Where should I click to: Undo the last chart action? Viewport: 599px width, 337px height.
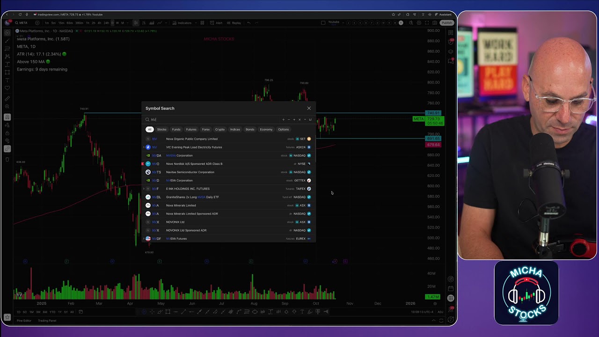[249, 23]
